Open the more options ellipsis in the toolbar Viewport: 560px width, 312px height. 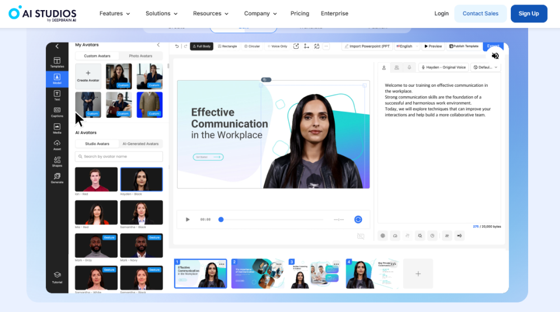[326, 46]
